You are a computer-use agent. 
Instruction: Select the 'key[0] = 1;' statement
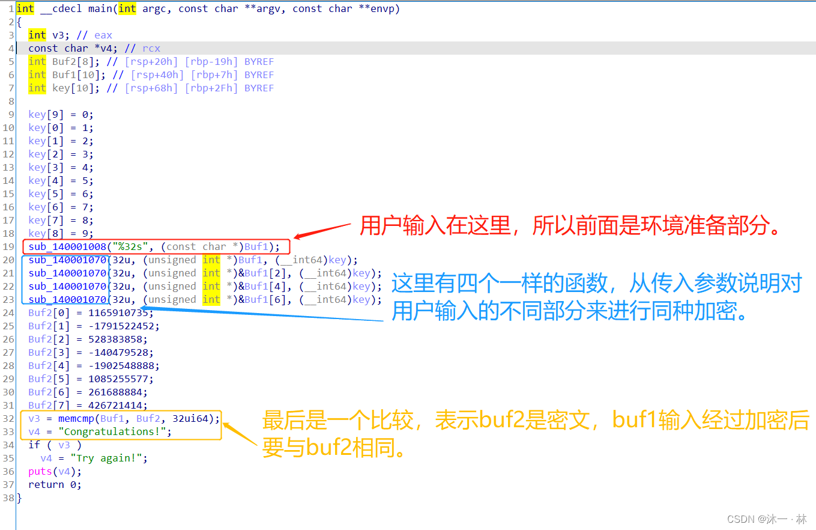pyautogui.click(x=61, y=127)
